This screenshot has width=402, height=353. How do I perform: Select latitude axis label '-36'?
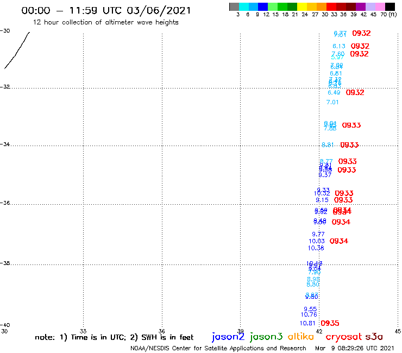tap(5, 203)
